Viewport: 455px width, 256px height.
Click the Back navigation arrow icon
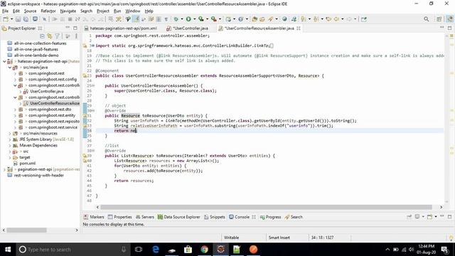(x=336, y=19)
